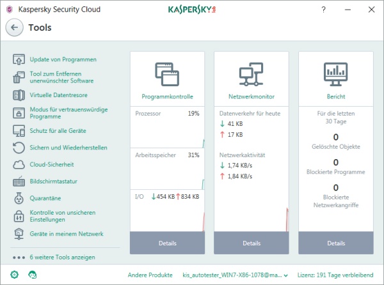Image resolution: width=384 pixels, height=285 pixels.
Task: Click the Update von Programmen icon
Action: 19,59
